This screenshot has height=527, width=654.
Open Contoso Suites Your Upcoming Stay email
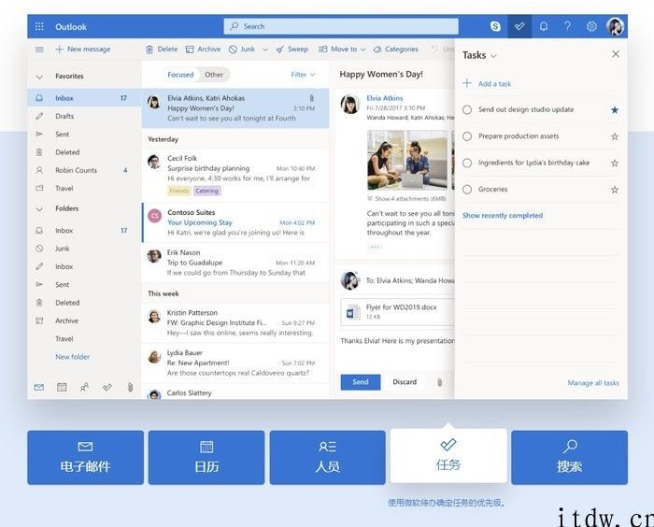235,222
